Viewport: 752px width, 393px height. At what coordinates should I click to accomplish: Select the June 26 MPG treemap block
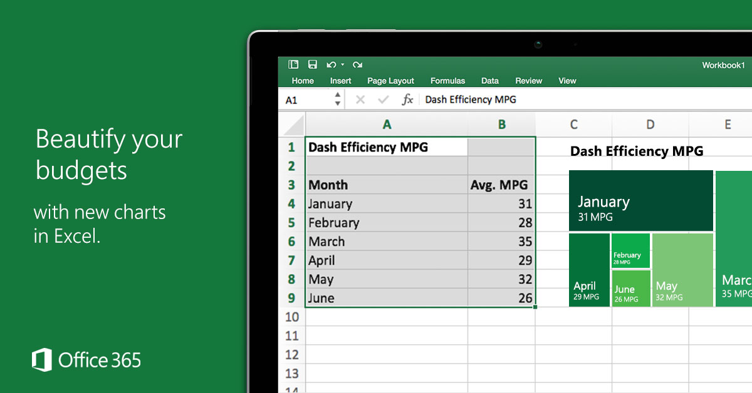(x=630, y=288)
